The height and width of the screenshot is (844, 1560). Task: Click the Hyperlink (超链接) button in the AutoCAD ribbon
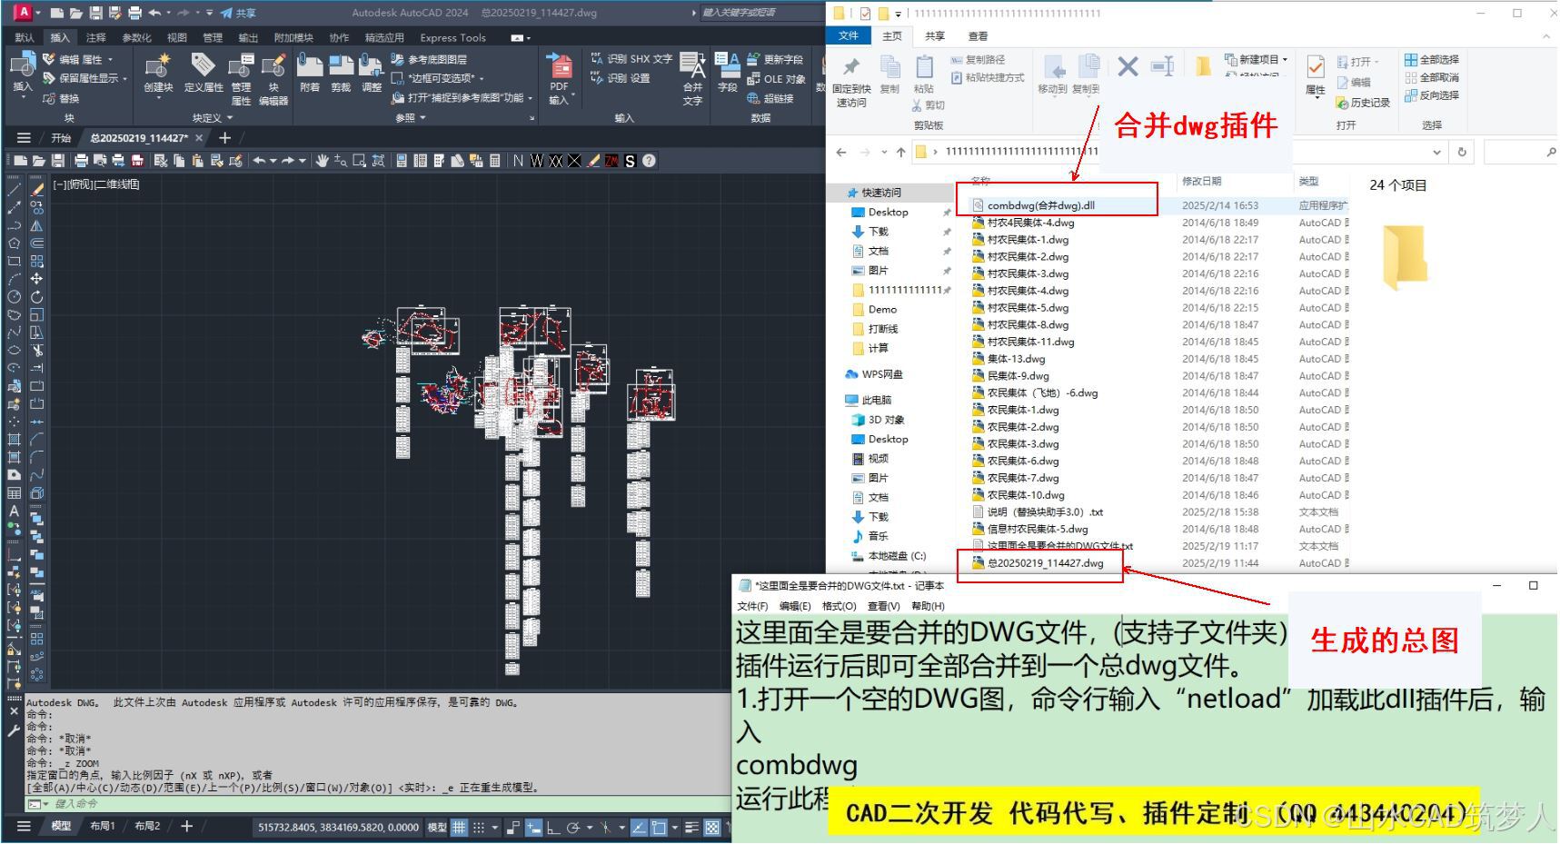pos(770,98)
